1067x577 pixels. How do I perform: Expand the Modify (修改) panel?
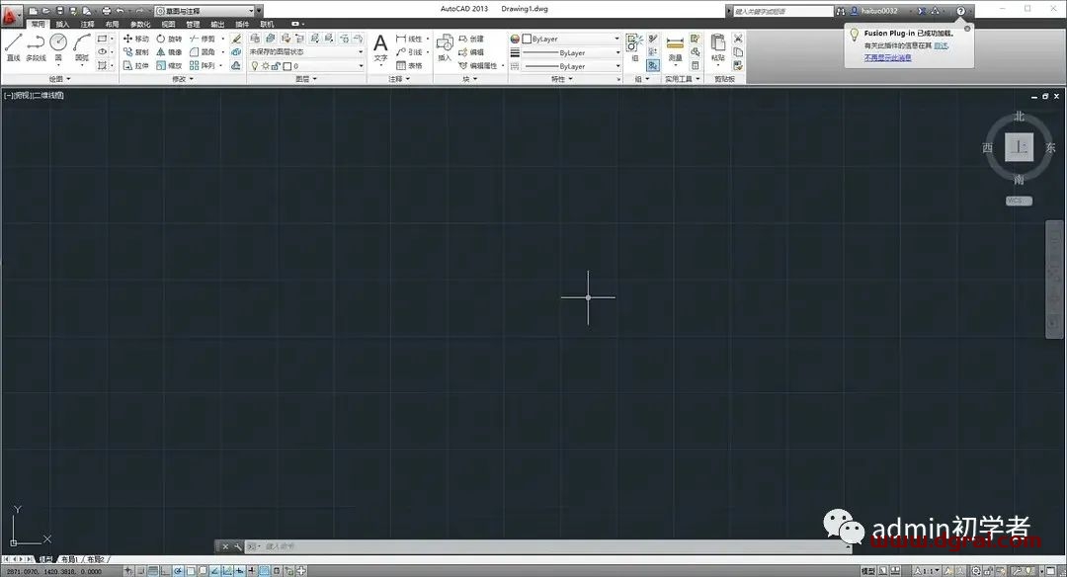tap(183, 79)
